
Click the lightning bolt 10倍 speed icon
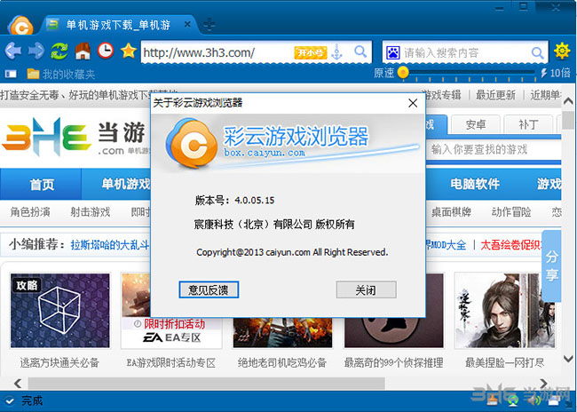543,73
